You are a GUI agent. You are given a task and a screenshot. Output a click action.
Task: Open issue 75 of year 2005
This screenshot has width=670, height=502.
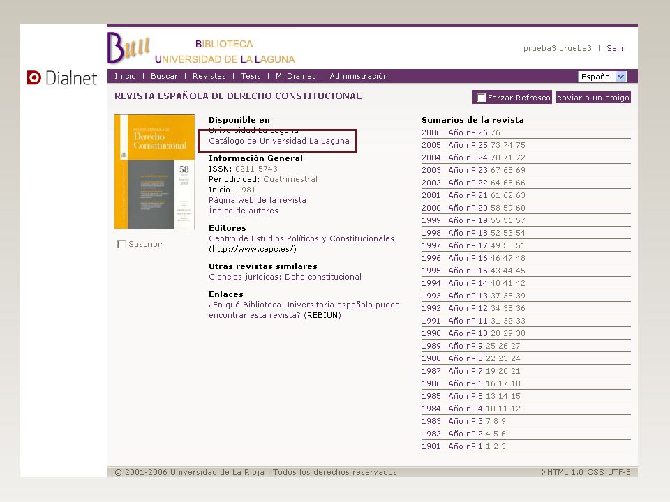coord(521,145)
